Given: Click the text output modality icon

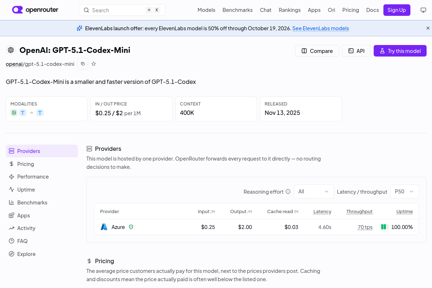Looking at the screenshot, I should coord(40,113).
